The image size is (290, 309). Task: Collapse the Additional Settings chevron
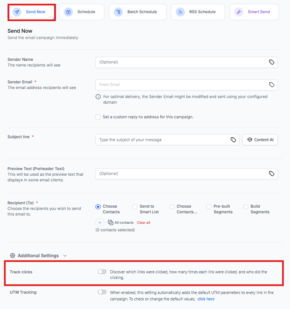(65, 256)
